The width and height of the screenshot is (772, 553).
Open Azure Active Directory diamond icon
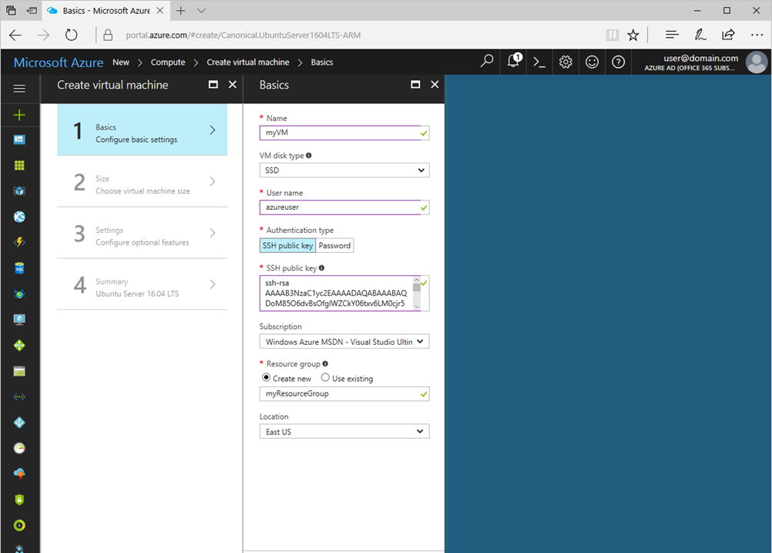coord(19,423)
